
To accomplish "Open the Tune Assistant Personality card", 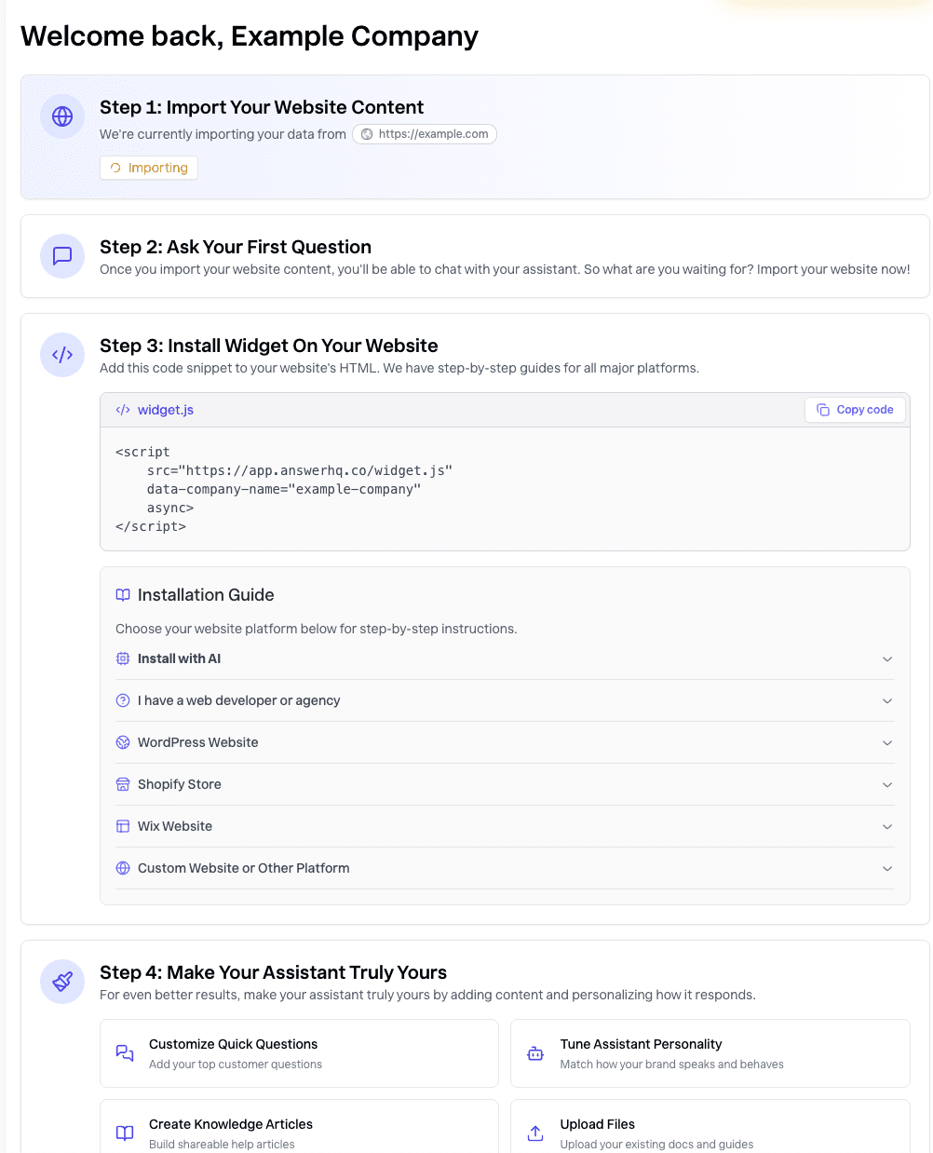I will click(x=710, y=1053).
